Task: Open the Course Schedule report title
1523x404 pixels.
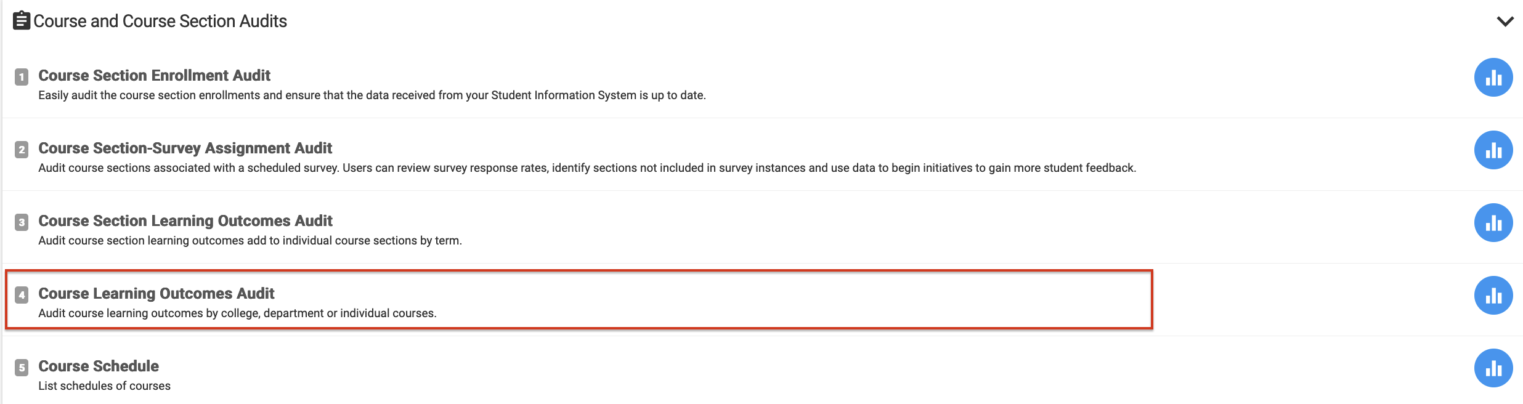Action: click(x=99, y=366)
